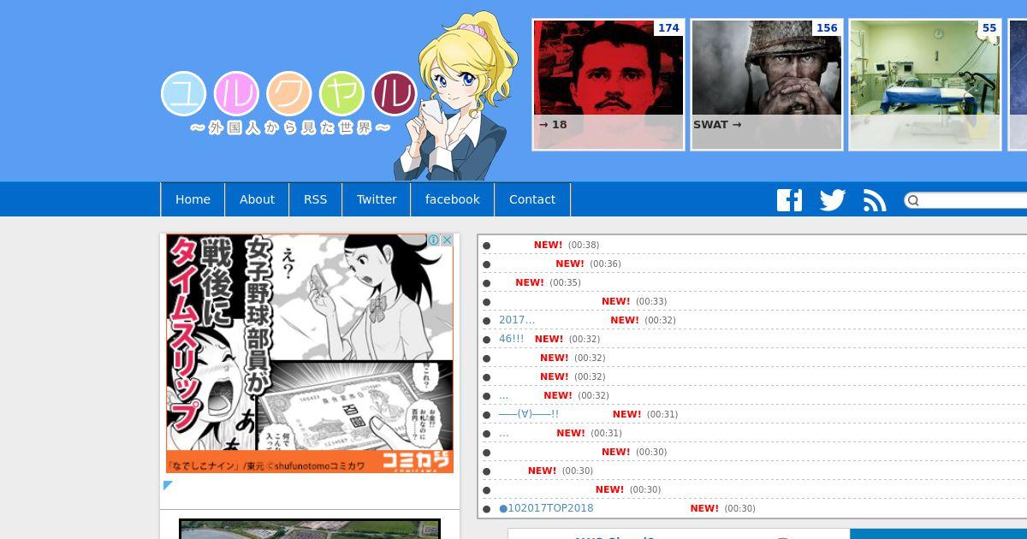Viewport: 1027px width, 539px height.
Task: Open the soldier thumbnail labeled SWAT
Action: 767,85
